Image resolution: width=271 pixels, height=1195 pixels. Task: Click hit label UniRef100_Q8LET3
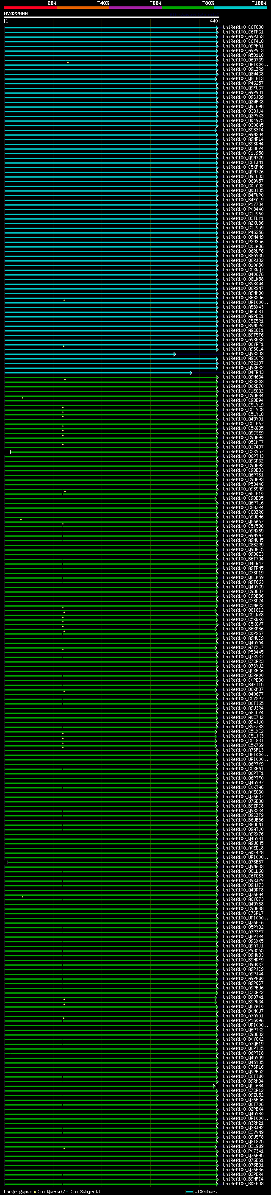point(243,78)
